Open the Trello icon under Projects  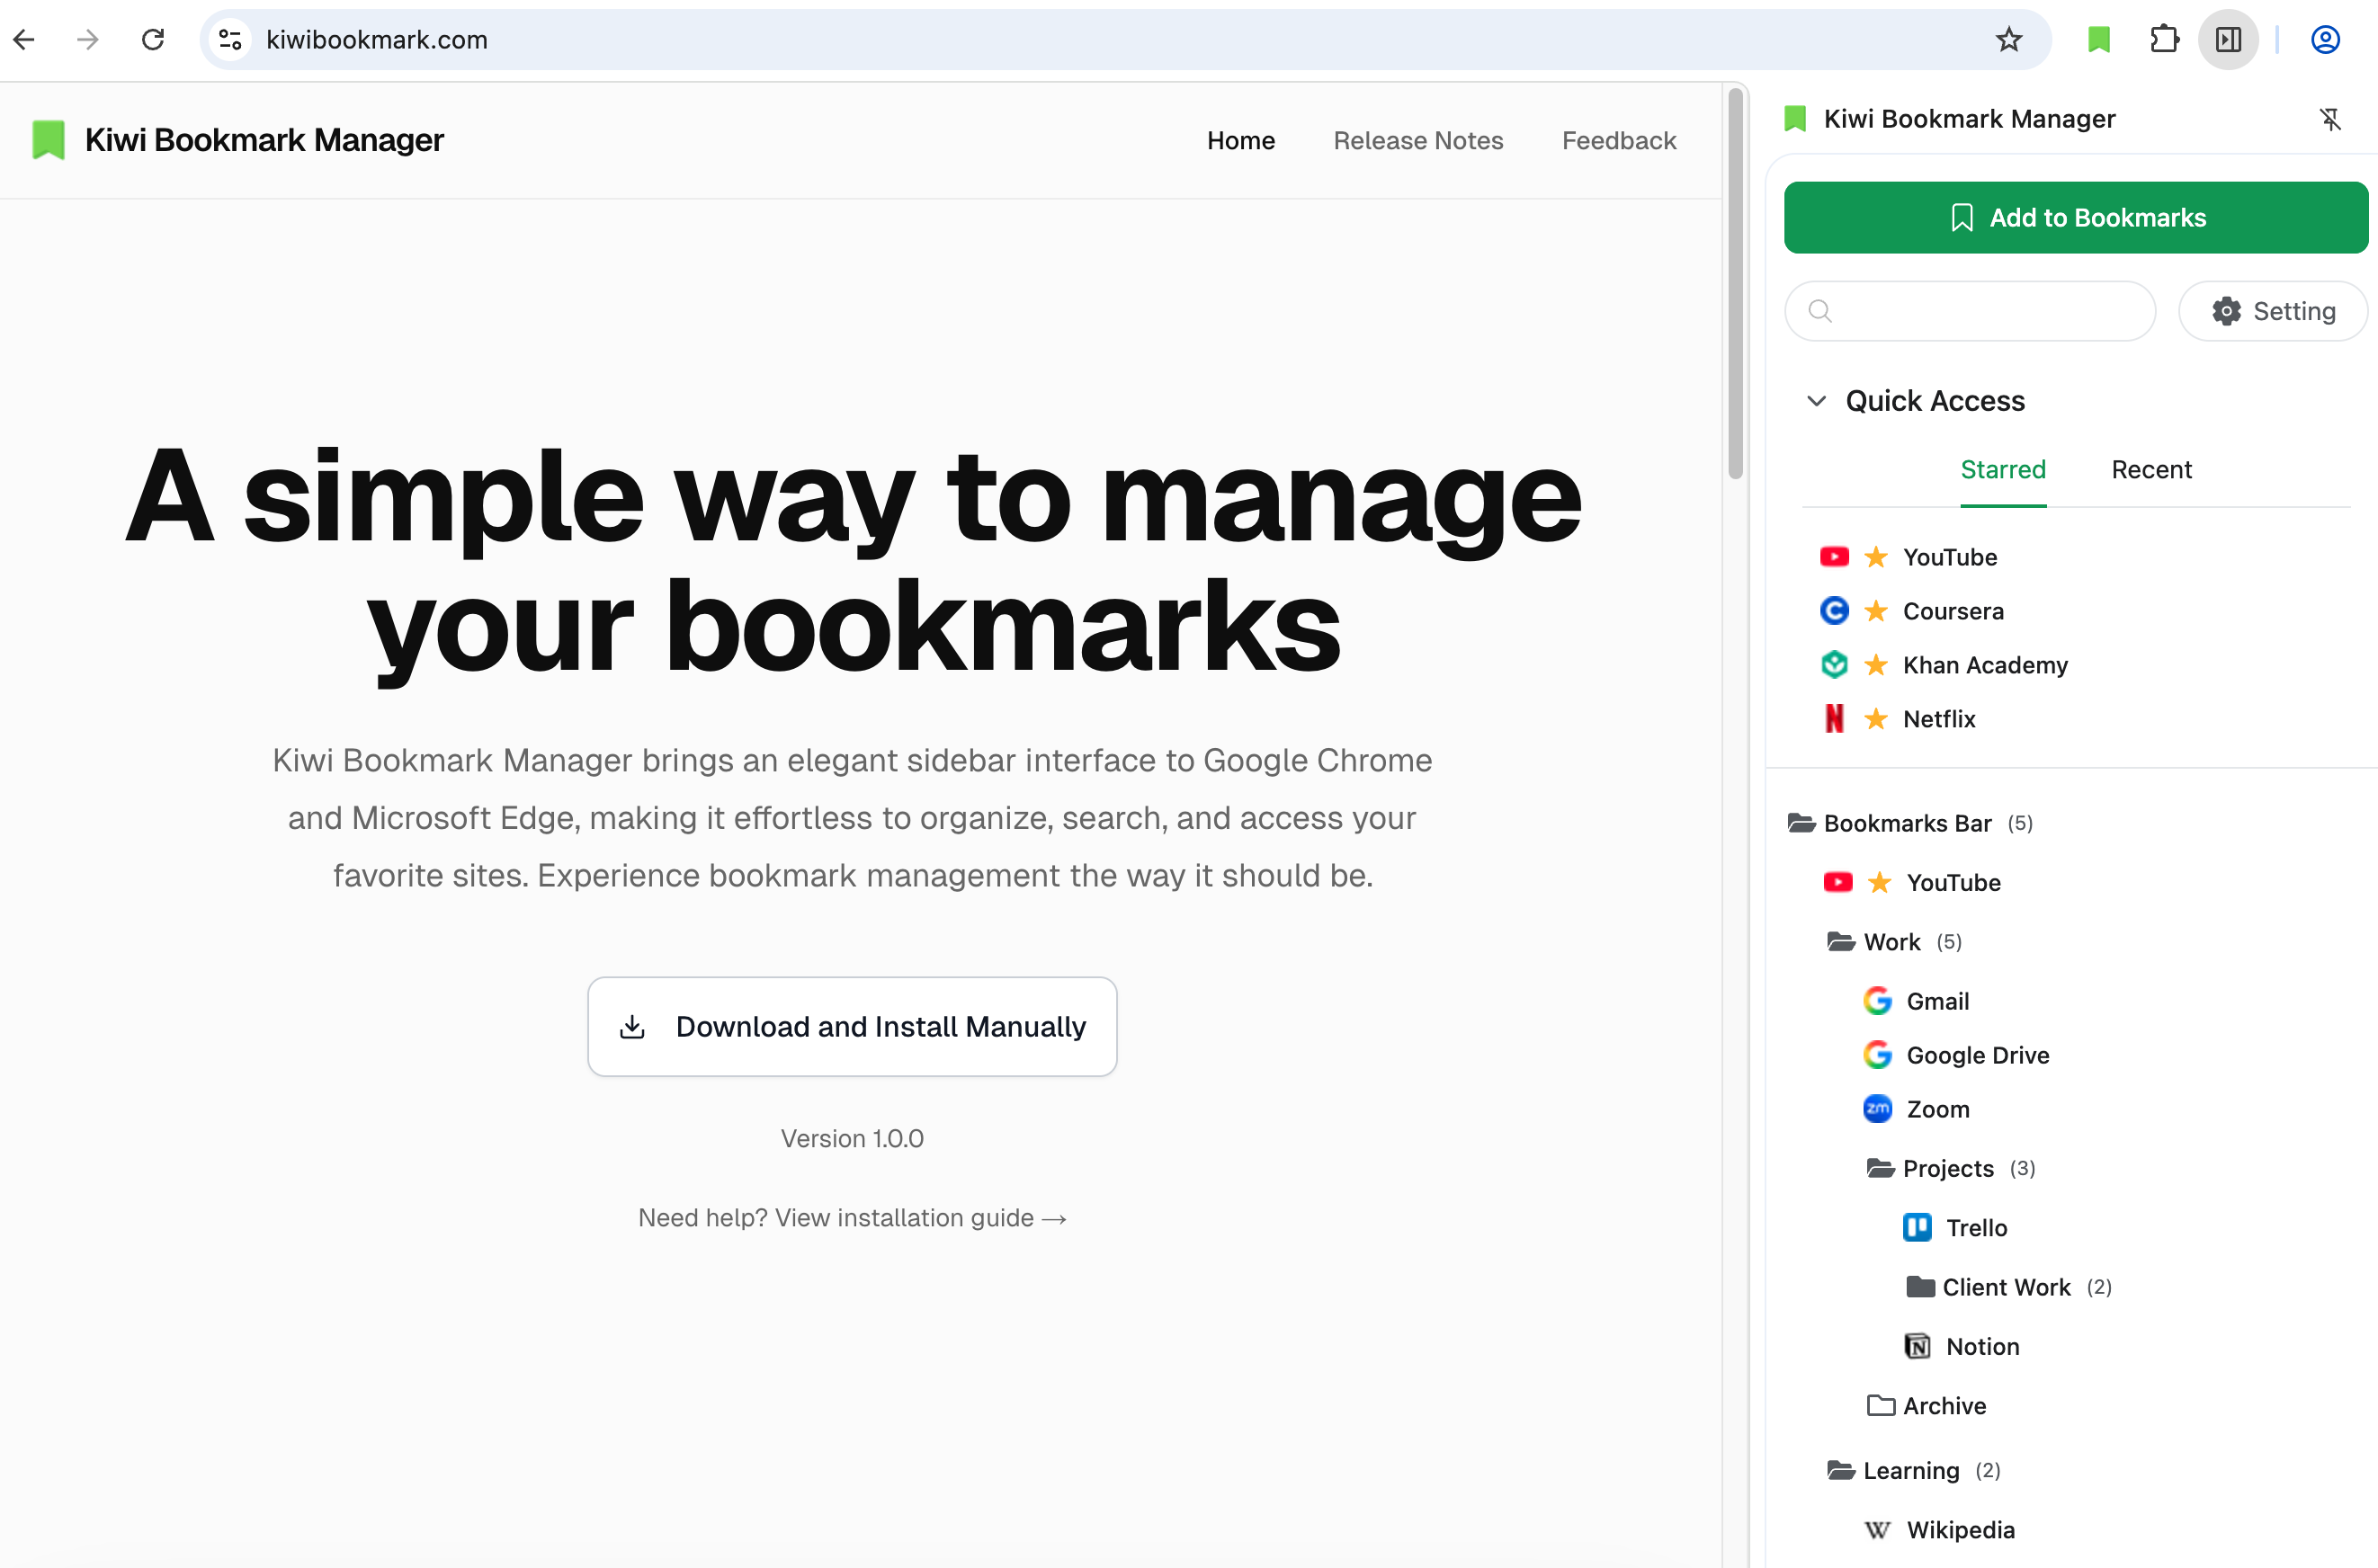coord(1918,1227)
